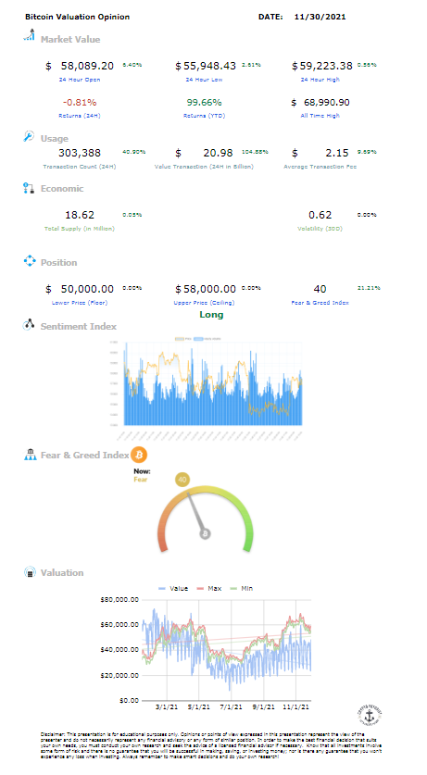Click the Sentiment Index icon
Screen dimensions: 427x775
click(29, 325)
